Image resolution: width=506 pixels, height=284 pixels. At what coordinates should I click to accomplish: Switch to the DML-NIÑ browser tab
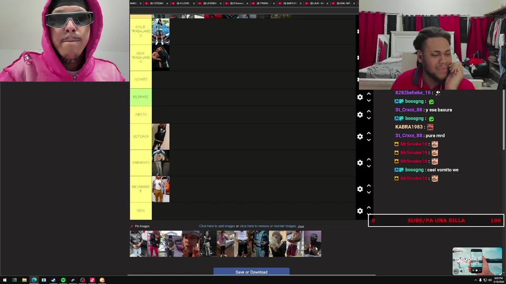pos(343,3)
